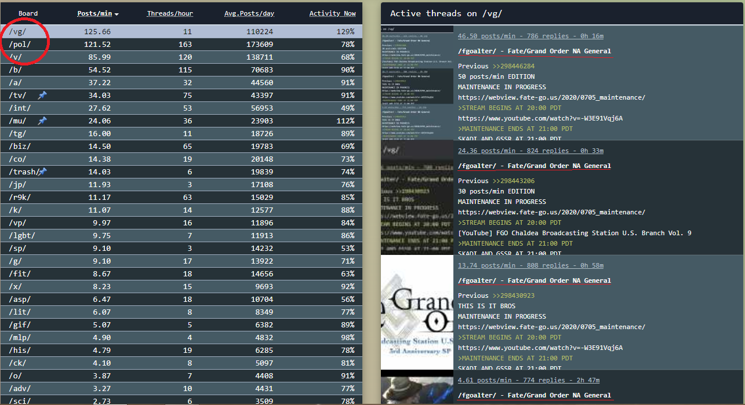Click the 125.66 posts/min cell

click(x=97, y=31)
